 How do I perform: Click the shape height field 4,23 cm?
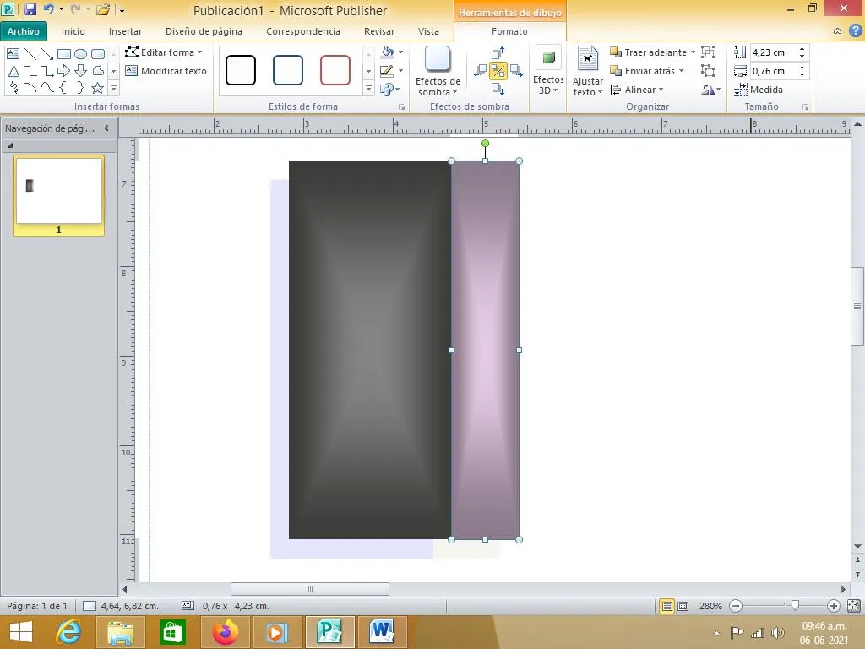tap(774, 52)
